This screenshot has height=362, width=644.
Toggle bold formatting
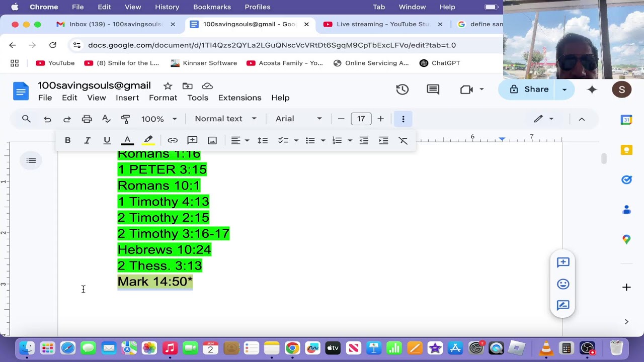[67, 140]
